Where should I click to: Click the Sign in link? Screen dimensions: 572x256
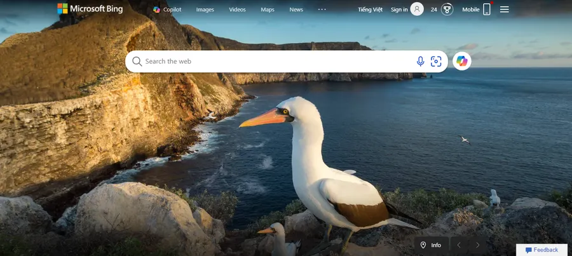399,10
